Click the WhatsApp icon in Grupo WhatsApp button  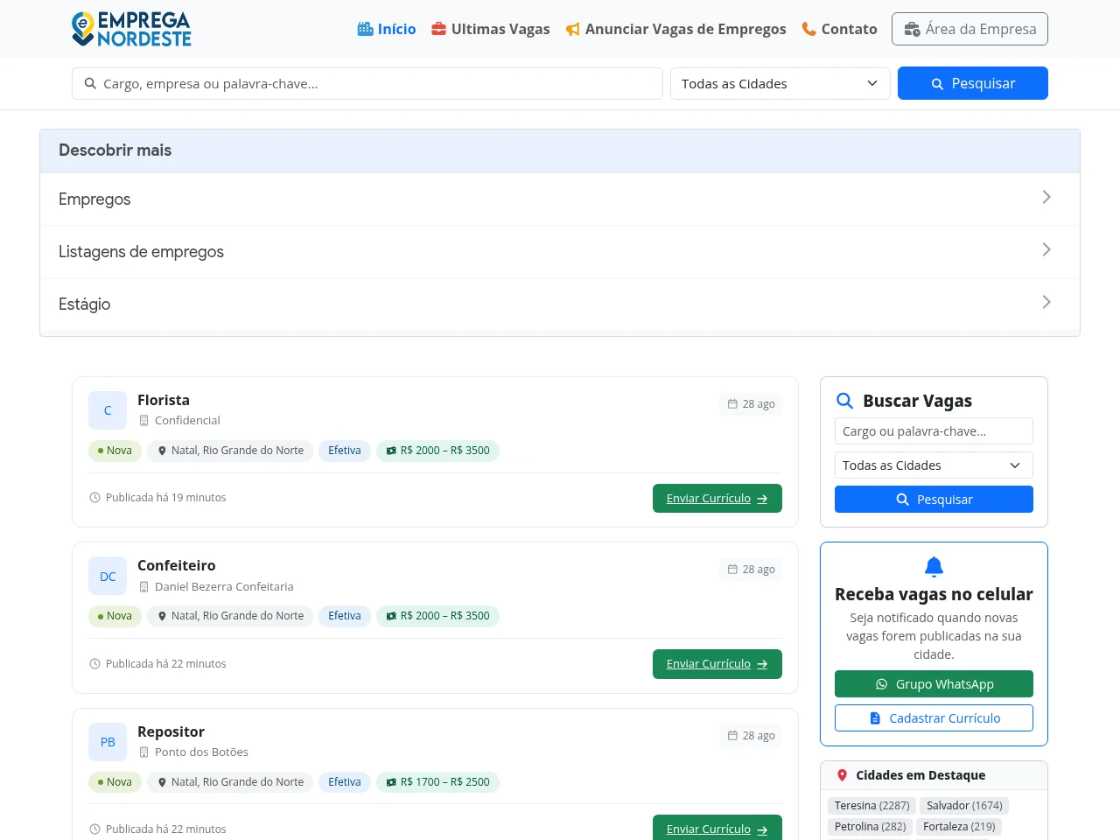point(881,684)
